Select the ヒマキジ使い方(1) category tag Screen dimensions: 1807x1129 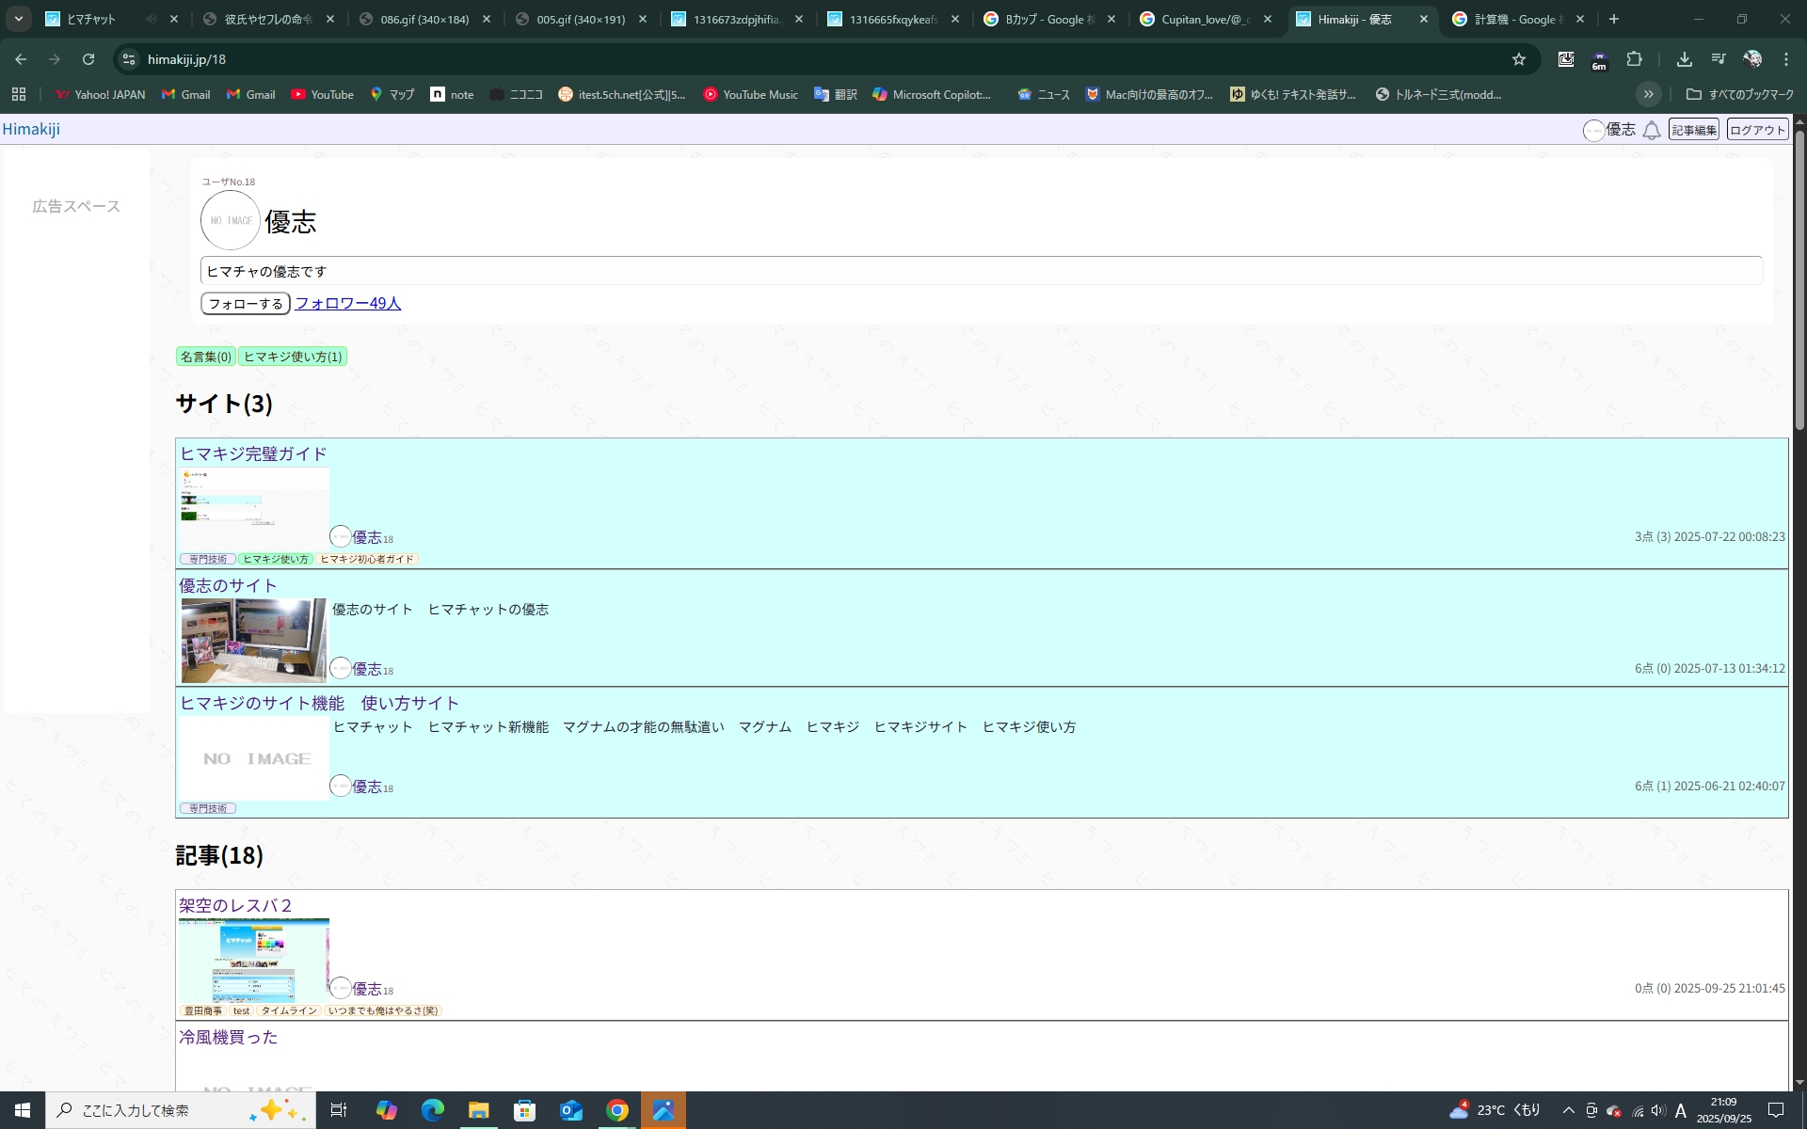(293, 357)
